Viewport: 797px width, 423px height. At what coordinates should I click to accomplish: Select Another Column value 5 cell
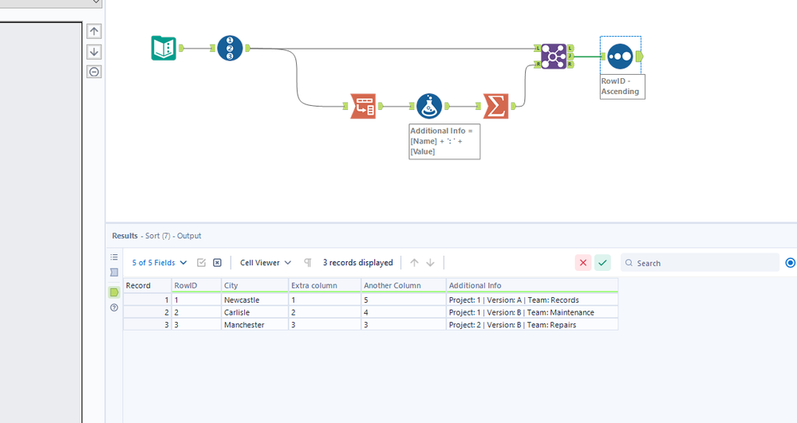pyautogui.click(x=403, y=300)
